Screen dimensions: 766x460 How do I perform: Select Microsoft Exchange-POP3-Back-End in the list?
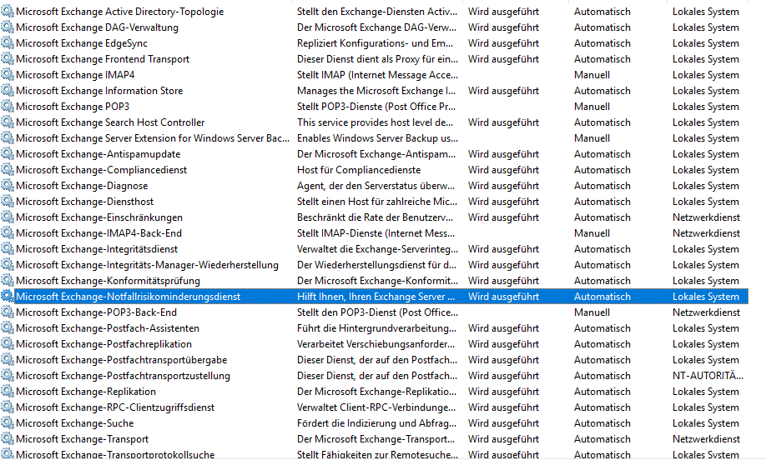(96, 312)
